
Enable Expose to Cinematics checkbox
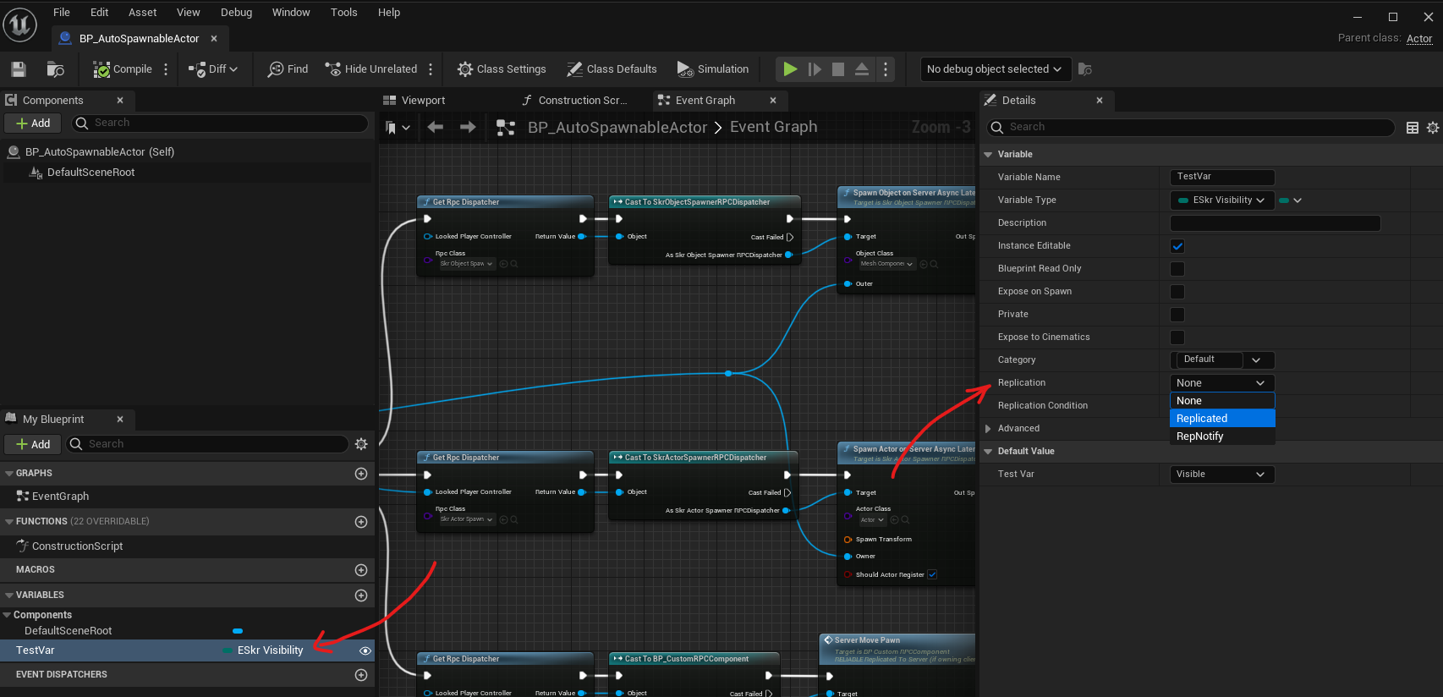pos(1177,338)
